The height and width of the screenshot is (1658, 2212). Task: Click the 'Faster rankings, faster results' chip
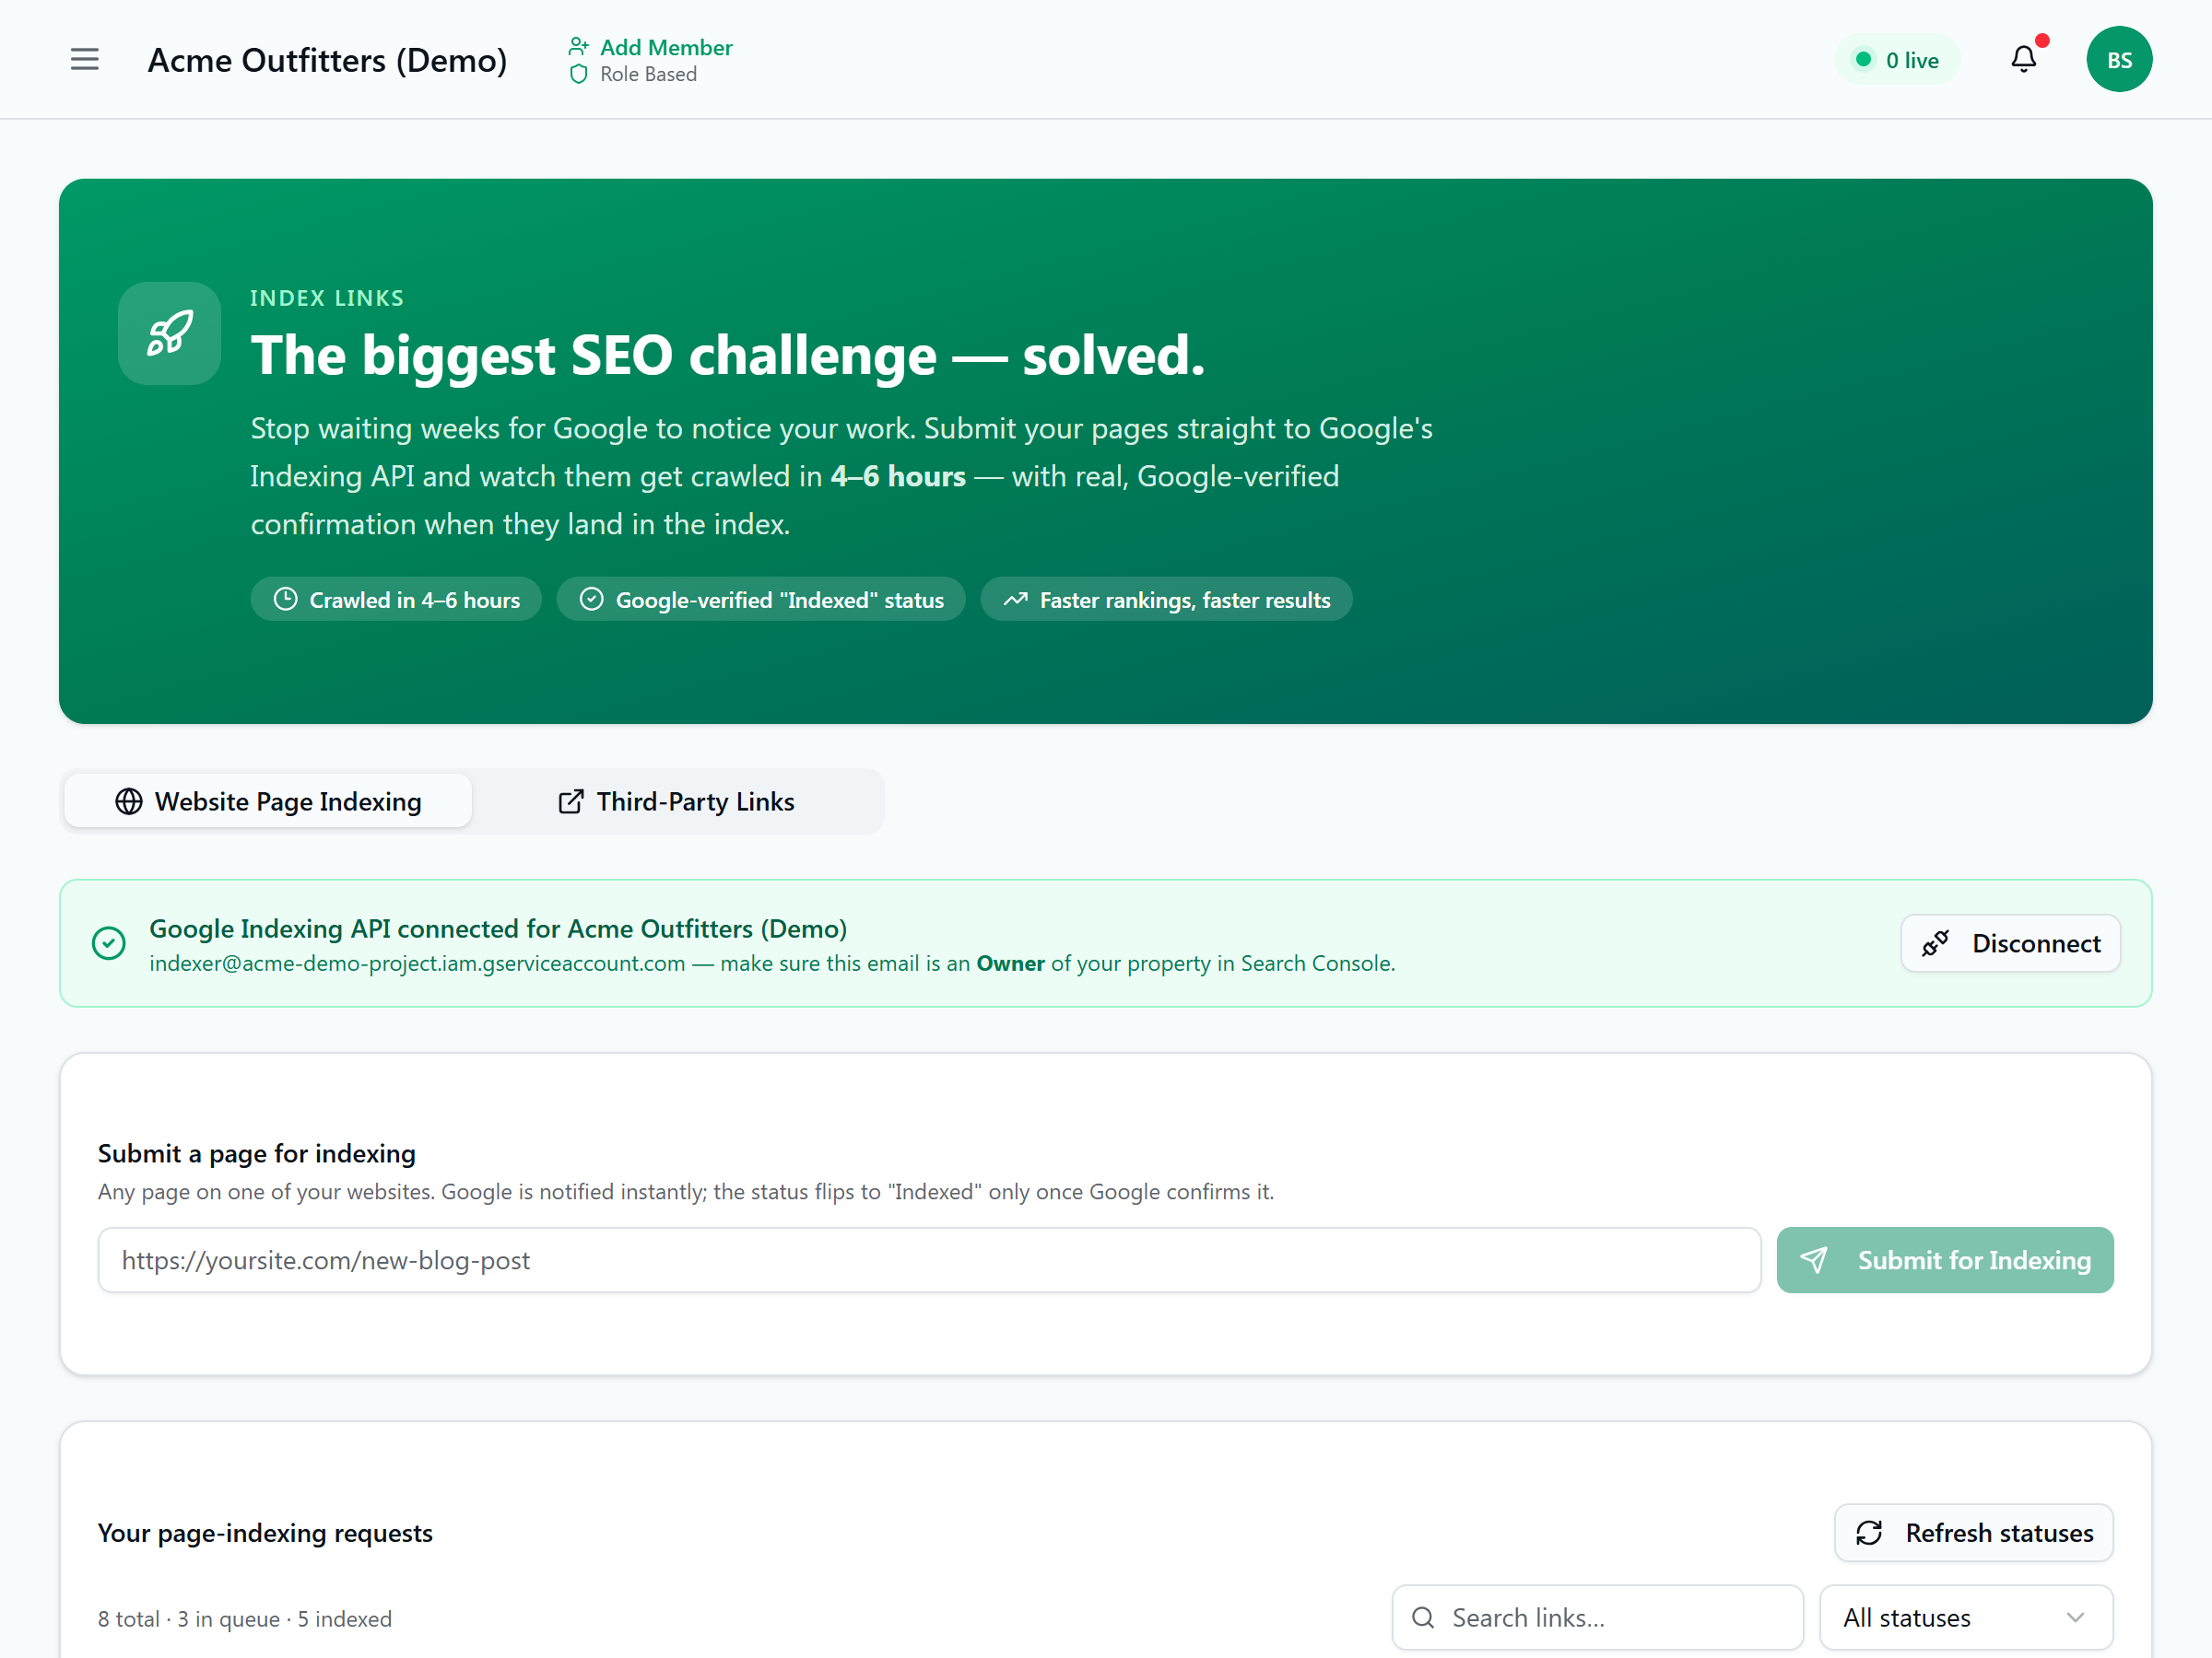pos(1166,600)
